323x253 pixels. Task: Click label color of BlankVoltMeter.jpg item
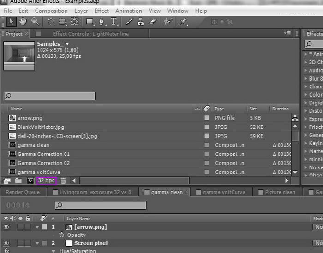(207, 126)
